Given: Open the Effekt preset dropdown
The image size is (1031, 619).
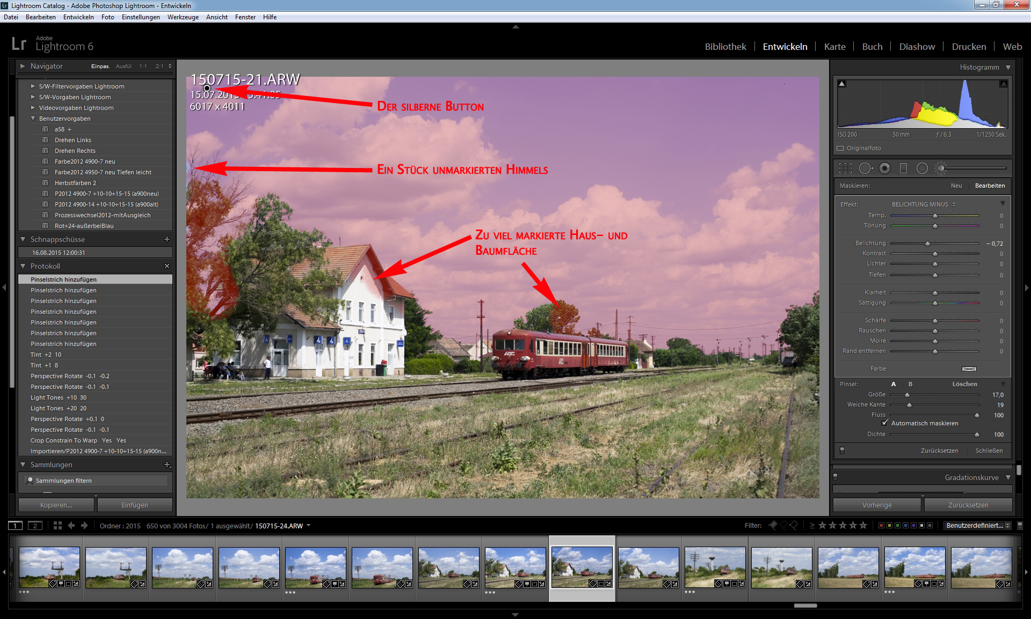Looking at the screenshot, I should (x=924, y=204).
